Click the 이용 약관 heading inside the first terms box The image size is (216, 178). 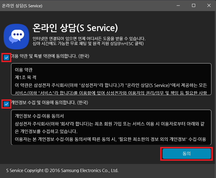[x=24, y=70]
